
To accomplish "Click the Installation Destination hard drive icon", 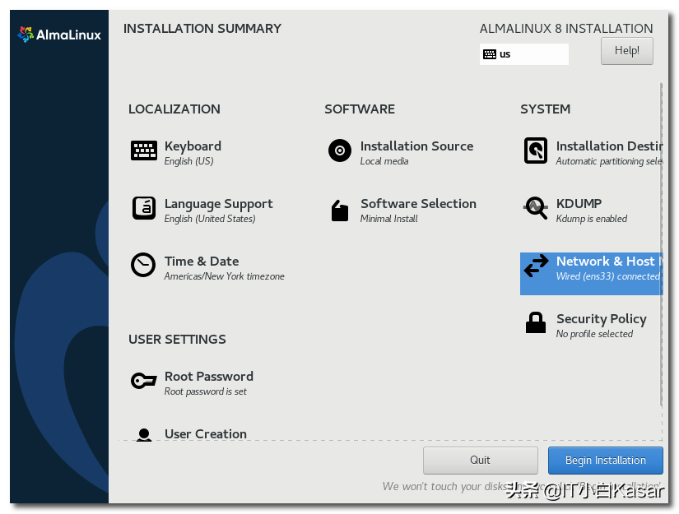I will click(x=536, y=150).
